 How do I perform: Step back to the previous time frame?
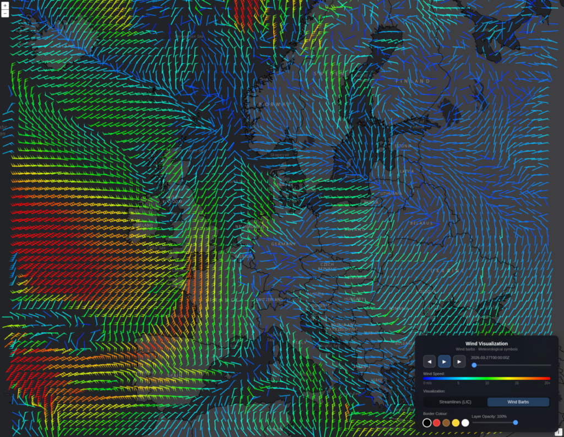coord(429,362)
